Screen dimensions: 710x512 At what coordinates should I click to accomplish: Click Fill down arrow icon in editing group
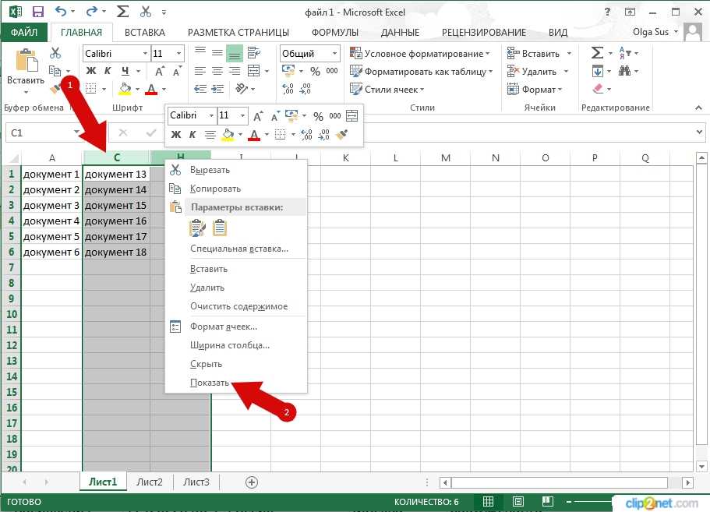coord(598,71)
